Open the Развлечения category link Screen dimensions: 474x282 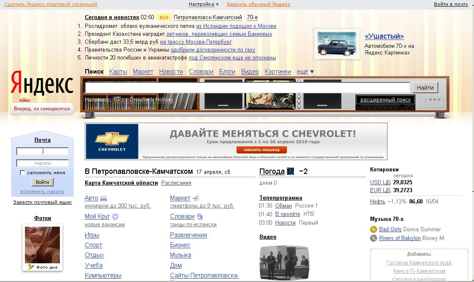(x=189, y=235)
